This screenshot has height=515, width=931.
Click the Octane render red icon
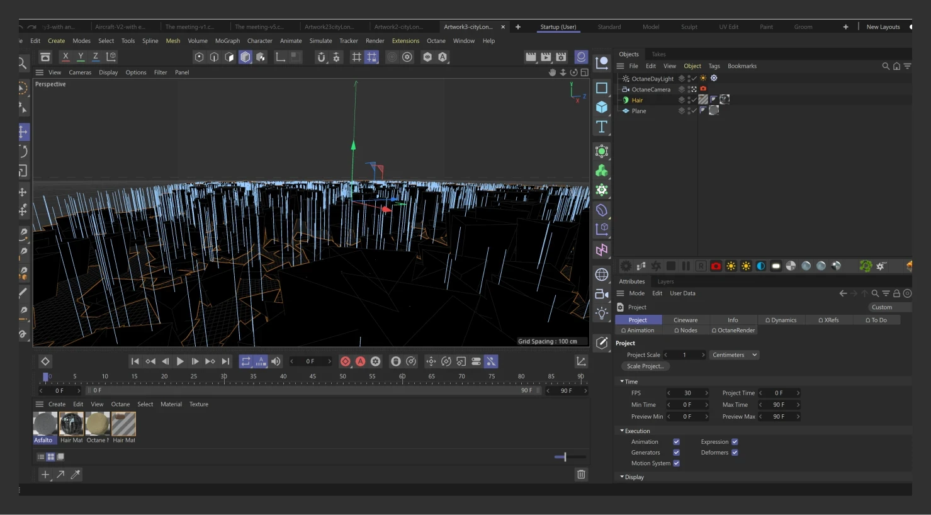tap(716, 266)
